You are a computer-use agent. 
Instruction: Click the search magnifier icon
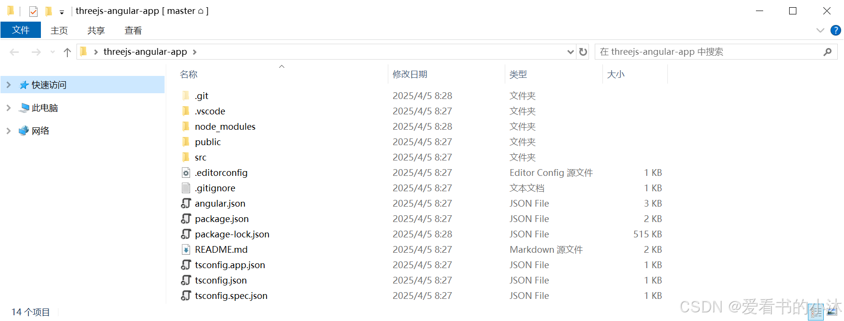coord(828,52)
